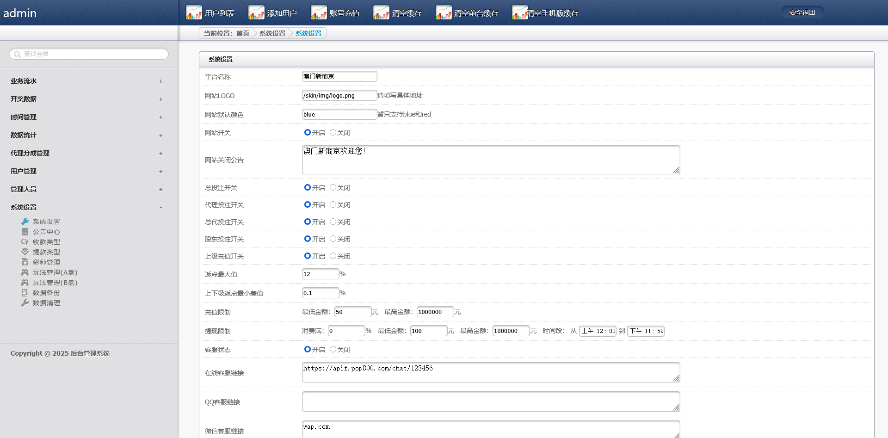
Task: Click the gamepad icon for 玩法管理(A盘)
Action: click(x=25, y=272)
